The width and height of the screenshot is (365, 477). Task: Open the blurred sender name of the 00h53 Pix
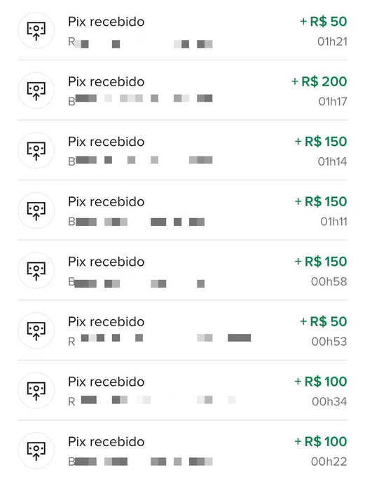coord(160,340)
